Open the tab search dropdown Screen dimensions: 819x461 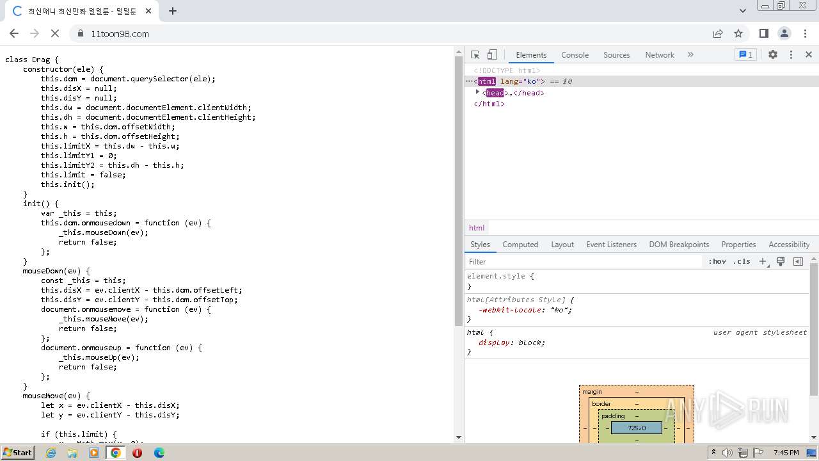pyautogui.click(x=742, y=11)
